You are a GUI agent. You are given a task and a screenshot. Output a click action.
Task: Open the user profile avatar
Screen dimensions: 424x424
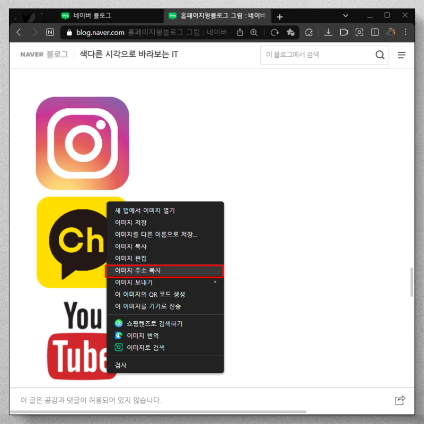click(x=390, y=32)
